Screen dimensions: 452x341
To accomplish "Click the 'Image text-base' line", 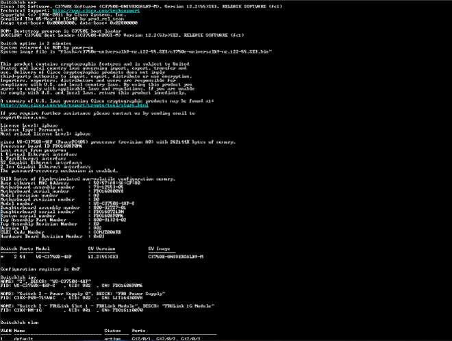I will click(69, 23).
